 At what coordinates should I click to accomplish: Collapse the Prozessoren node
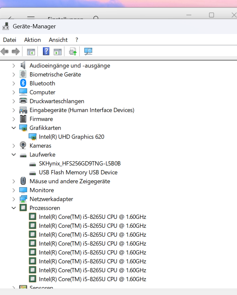coord(13,208)
